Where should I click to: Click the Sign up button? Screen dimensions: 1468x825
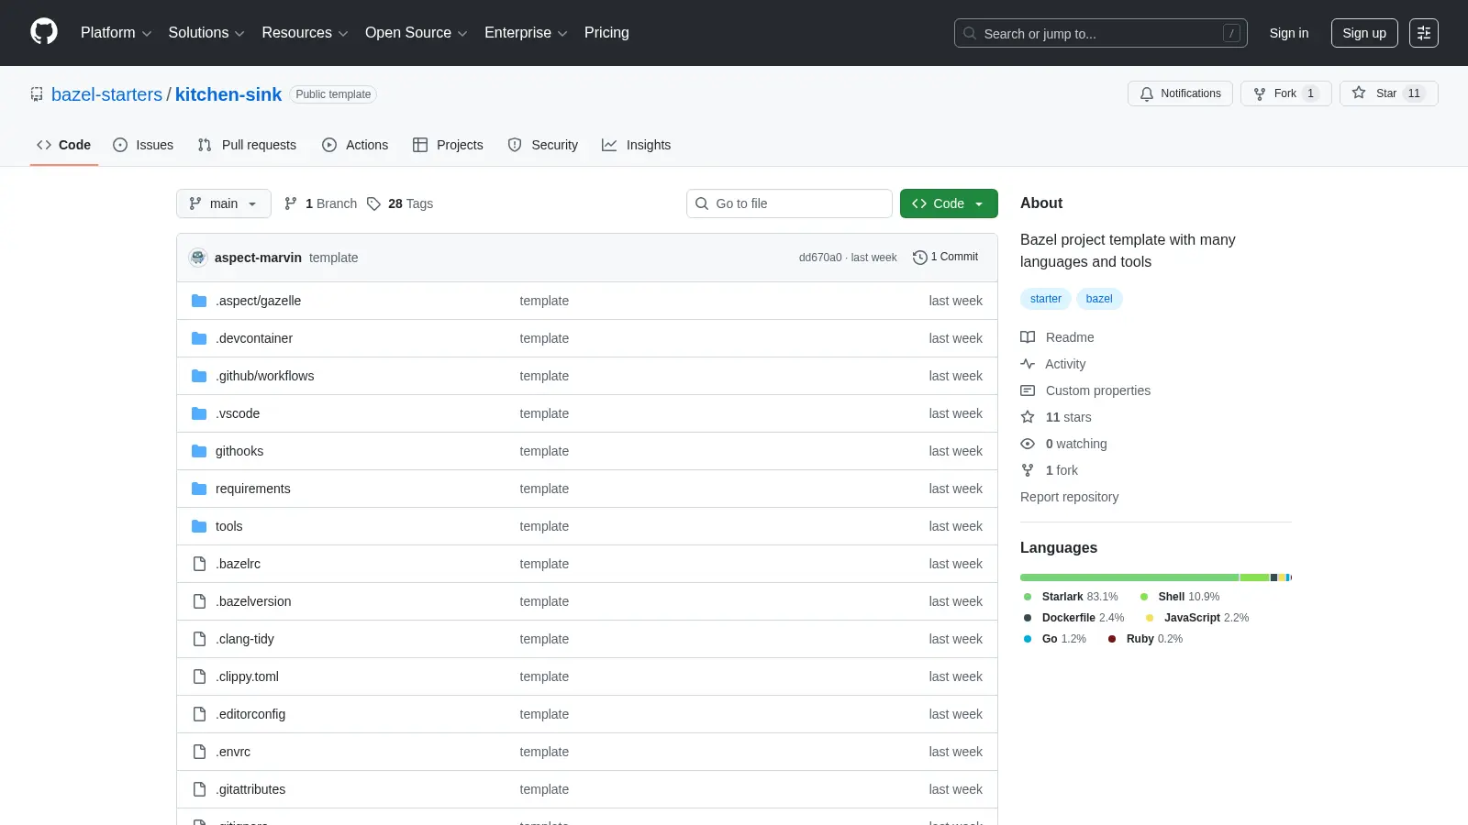point(1364,33)
